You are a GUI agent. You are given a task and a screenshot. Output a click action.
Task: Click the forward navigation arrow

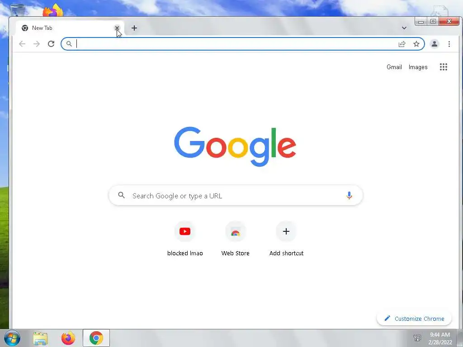pos(37,44)
